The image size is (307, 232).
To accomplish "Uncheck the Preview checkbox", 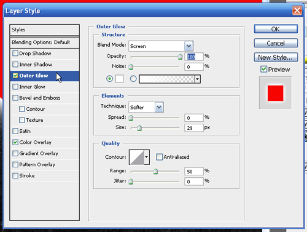I will [263, 69].
